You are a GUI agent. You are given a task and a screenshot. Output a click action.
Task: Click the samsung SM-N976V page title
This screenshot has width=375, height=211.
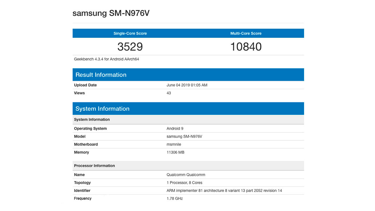click(x=111, y=13)
